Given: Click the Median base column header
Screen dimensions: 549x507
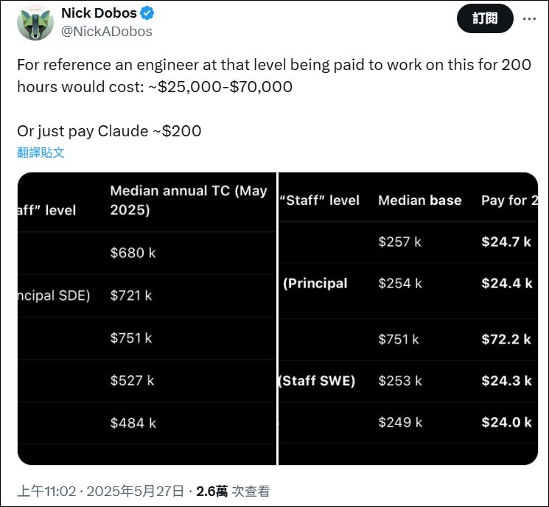Looking at the screenshot, I should [x=420, y=200].
